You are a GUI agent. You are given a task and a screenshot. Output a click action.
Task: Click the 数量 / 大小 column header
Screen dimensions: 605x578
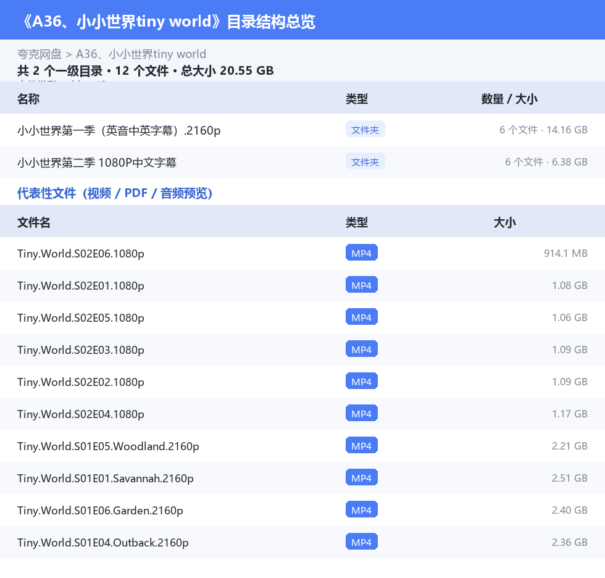click(509, 99)
